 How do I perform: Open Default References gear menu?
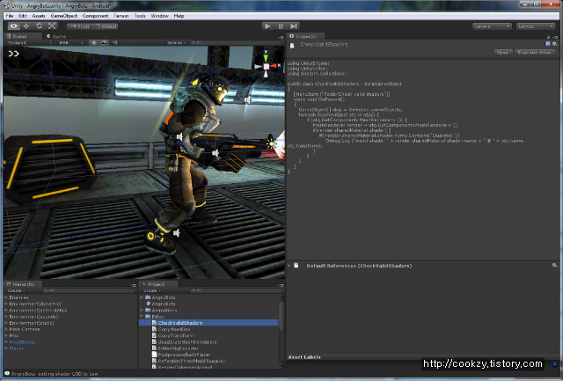555,265
